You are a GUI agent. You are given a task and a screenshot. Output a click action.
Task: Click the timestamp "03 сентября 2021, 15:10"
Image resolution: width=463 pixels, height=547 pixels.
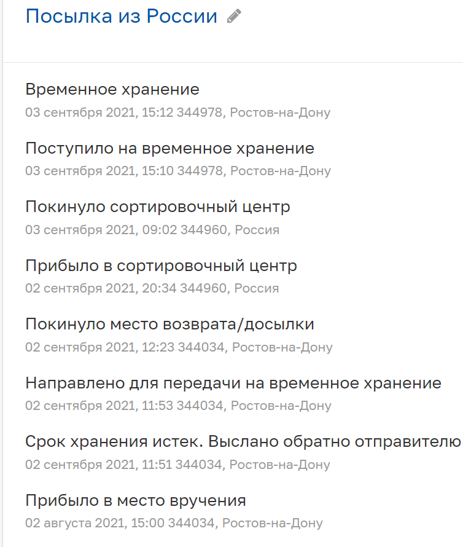point(99,171)
